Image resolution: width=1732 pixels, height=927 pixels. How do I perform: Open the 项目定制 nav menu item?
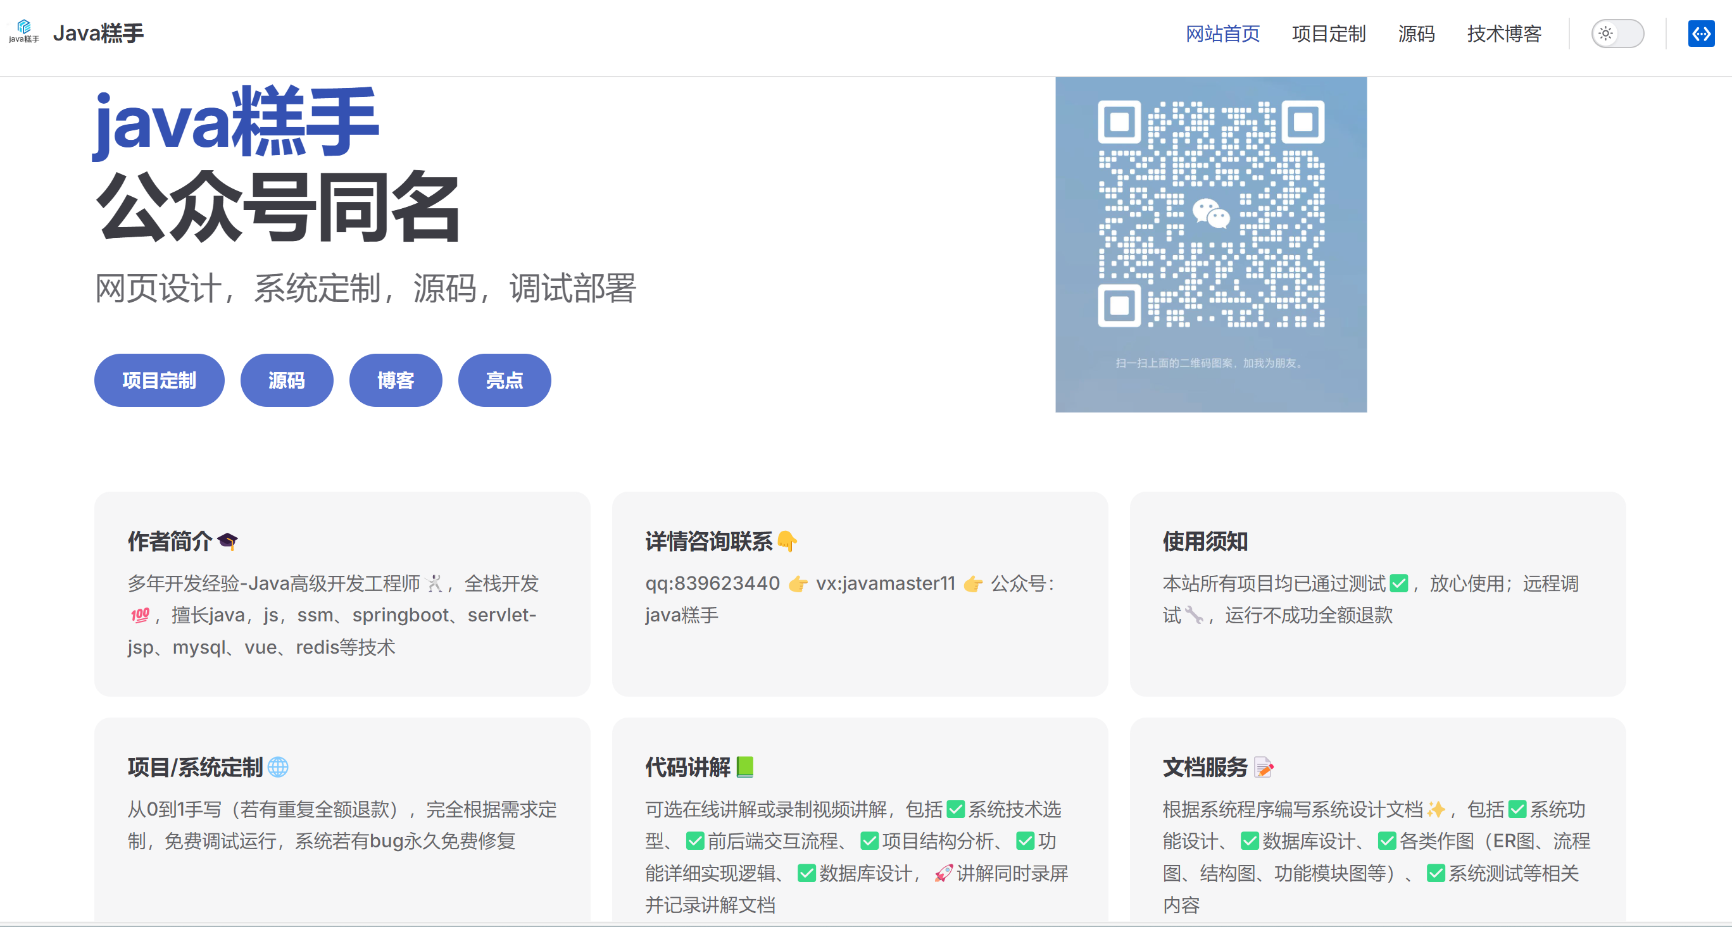(x=1328, y=34)
